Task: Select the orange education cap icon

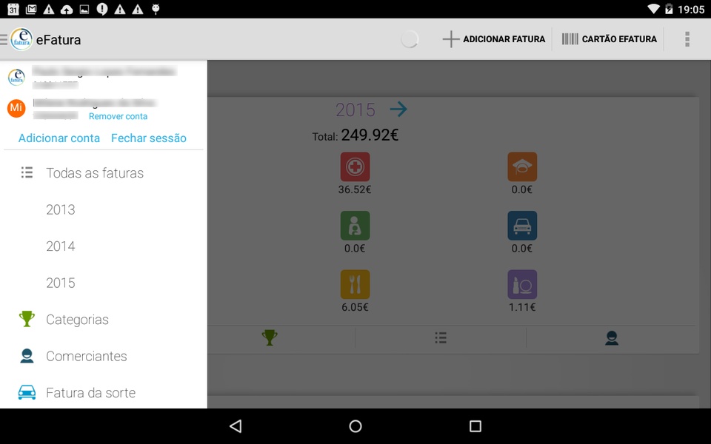Action: [522, 166]
